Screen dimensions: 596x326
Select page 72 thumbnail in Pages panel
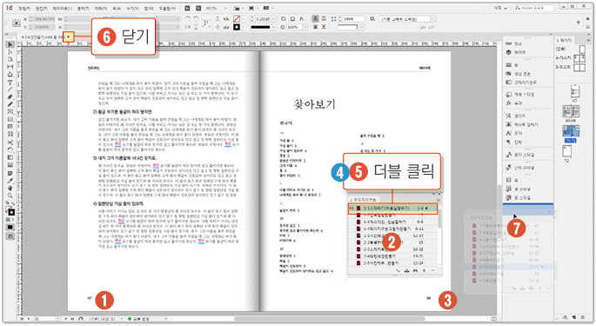[566, 151]
